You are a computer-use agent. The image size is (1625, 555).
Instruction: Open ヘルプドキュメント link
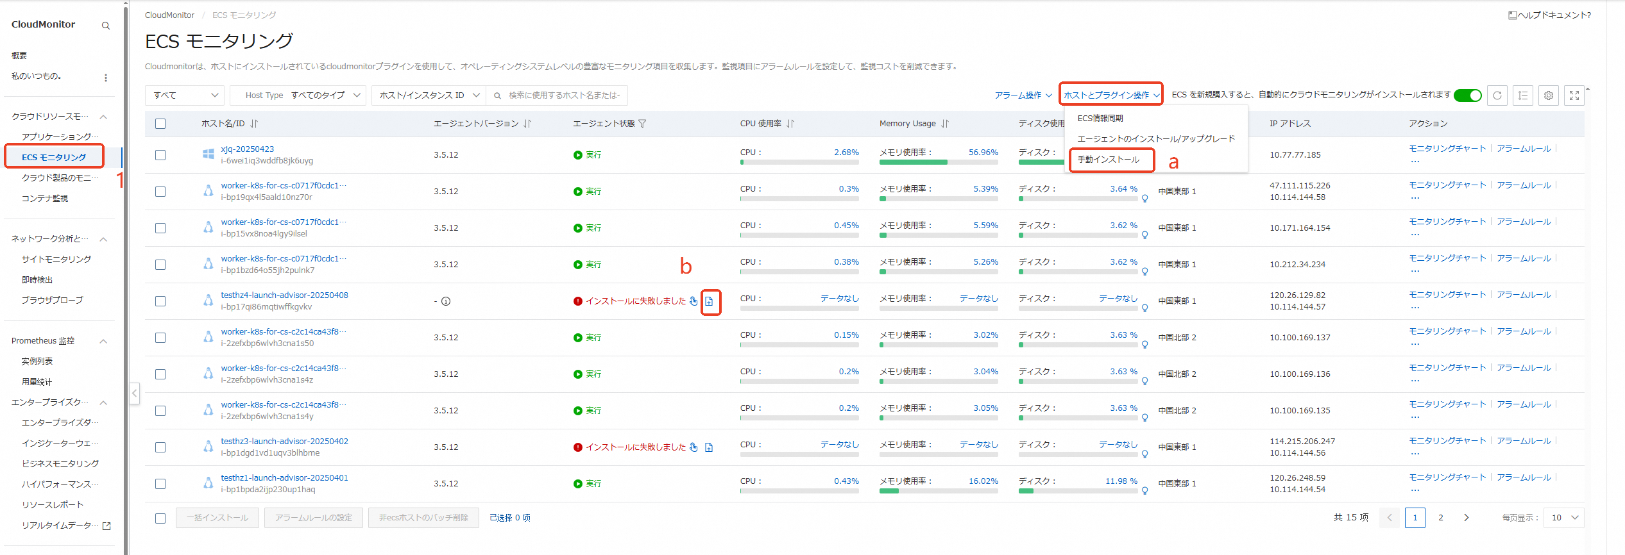1554,15
